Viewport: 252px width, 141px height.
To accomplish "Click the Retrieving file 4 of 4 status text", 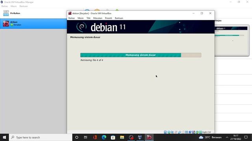I will [92, 60].
